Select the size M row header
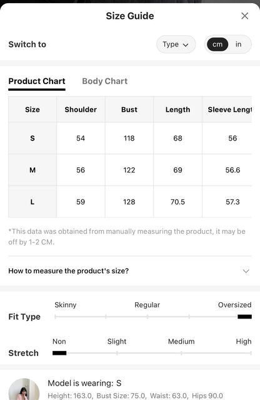This screenshot has height=400, width=260. pyautogui.click(x=32, y=170)
